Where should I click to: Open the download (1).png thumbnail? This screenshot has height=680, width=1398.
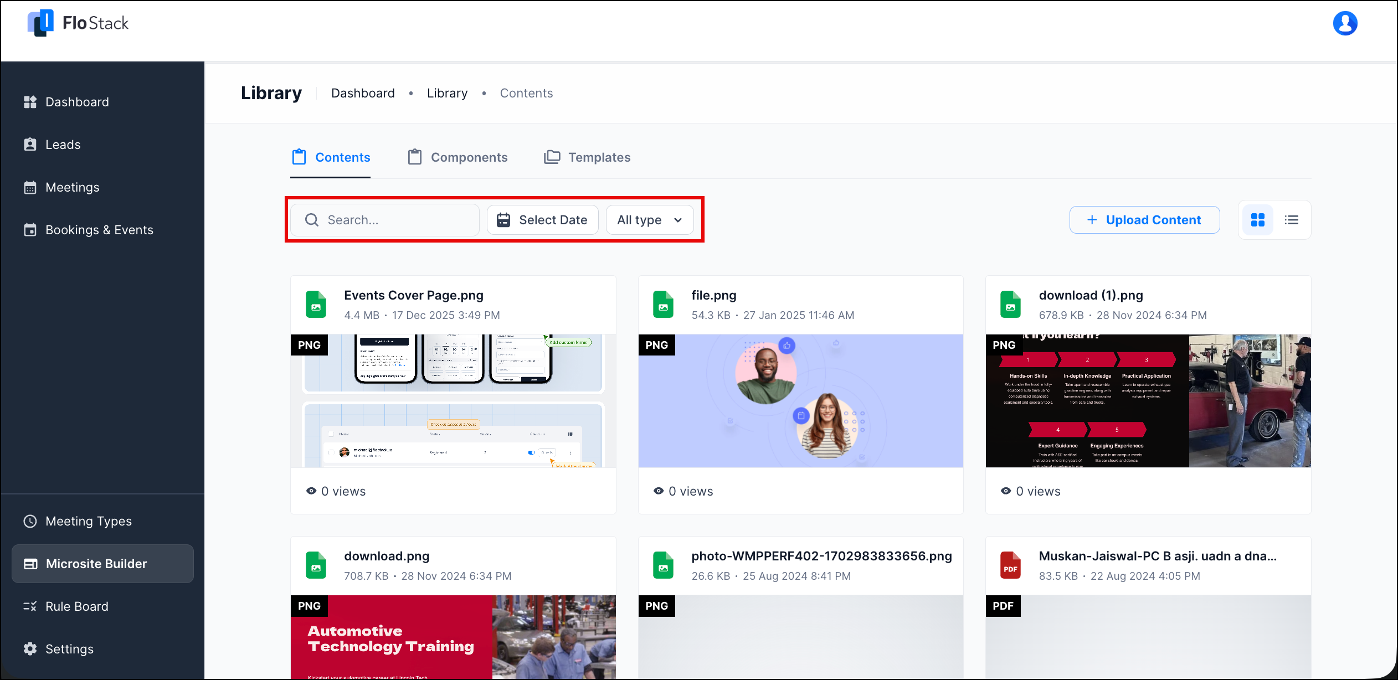tap(1148, 401)
